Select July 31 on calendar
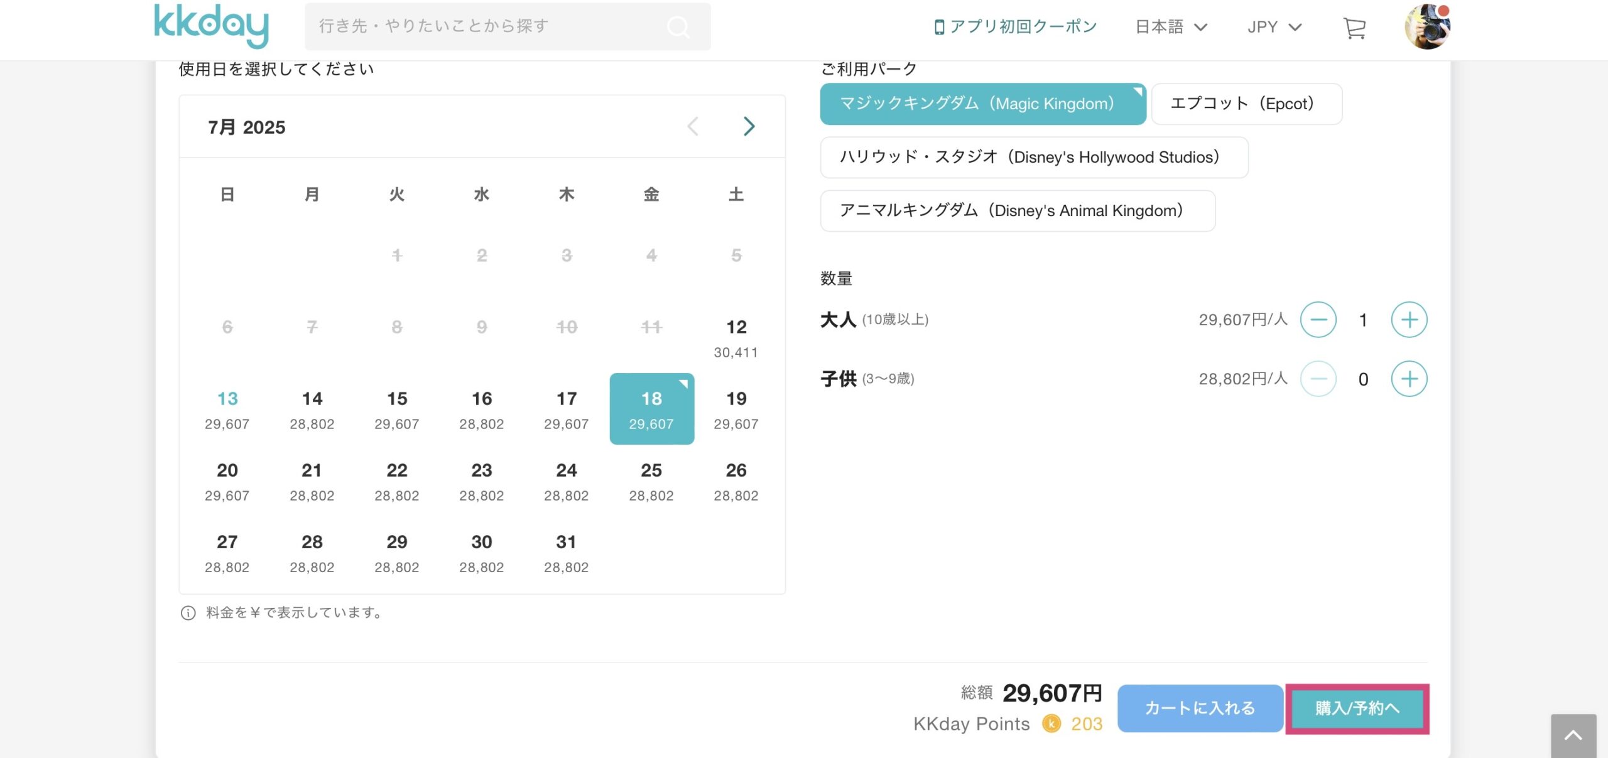The height and width of the screenshot is (758, 1608). (x=567, y=553)
